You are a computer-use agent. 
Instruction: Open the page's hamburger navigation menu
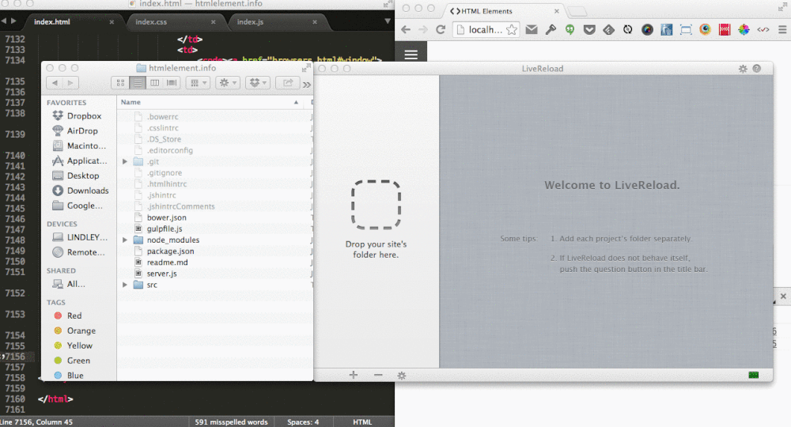coord(411,55)
